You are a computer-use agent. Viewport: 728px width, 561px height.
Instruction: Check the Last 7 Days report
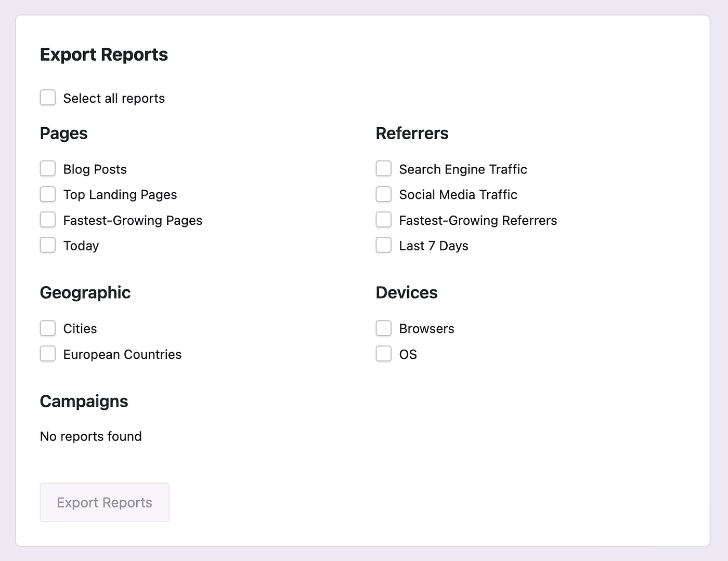[383, 245]
